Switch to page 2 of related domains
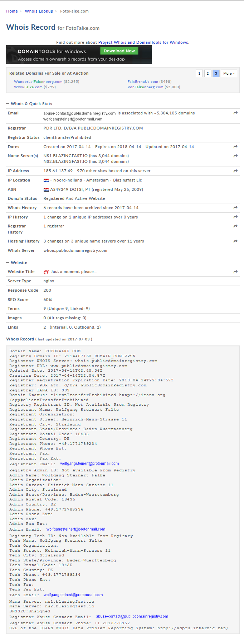 208,74
